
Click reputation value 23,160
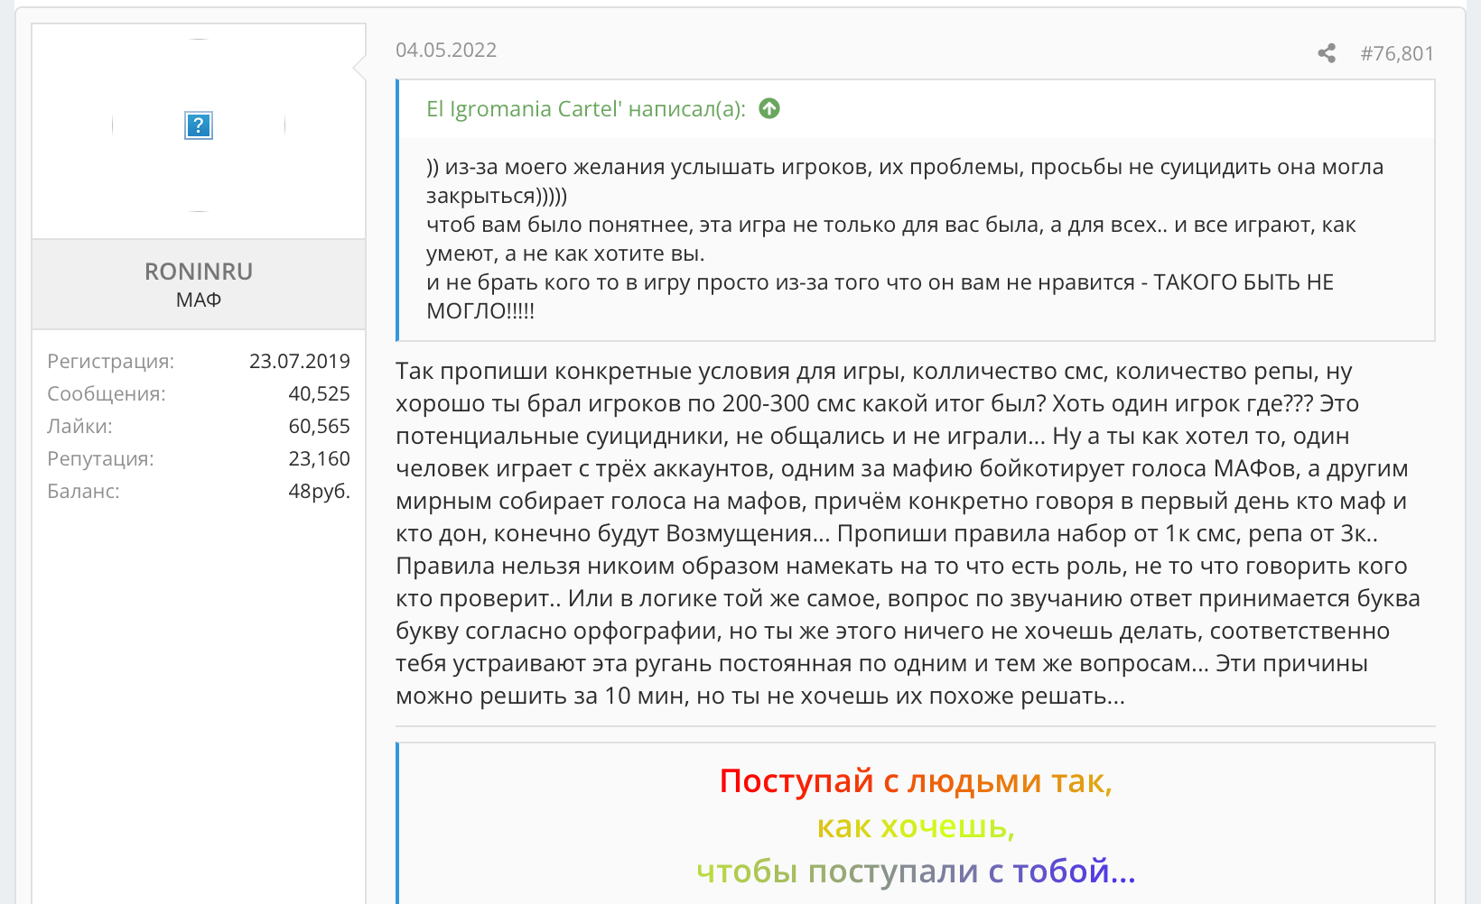point(319,458)
